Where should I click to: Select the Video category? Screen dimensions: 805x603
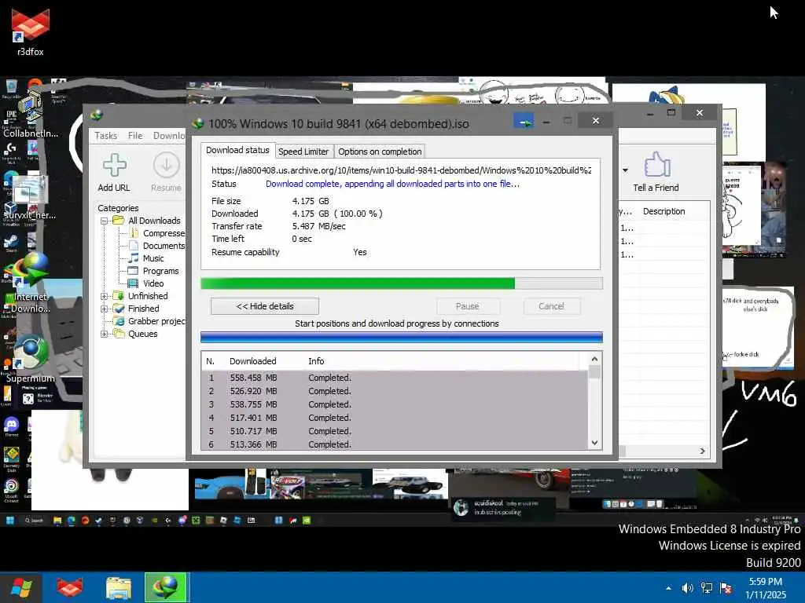click(146, 283)
